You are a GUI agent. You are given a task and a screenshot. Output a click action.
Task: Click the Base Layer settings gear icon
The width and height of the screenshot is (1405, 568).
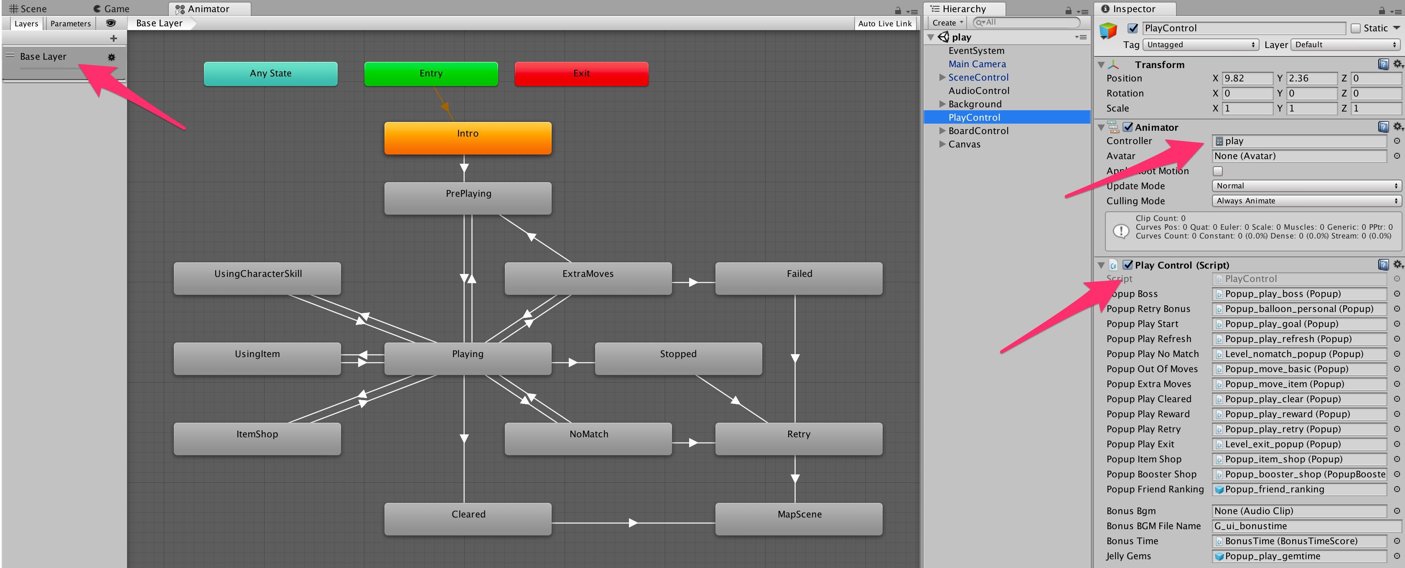111,57
